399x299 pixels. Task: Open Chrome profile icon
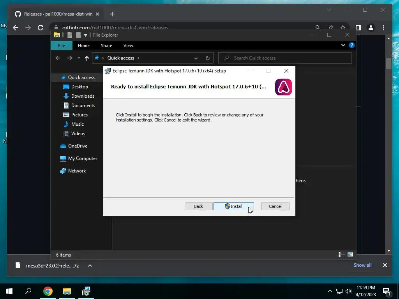click(371, 28)
